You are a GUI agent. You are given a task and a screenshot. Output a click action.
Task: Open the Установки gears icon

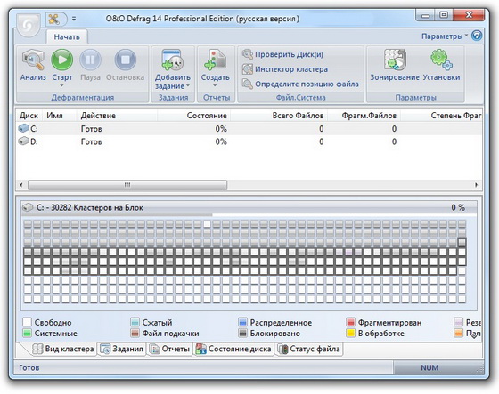click(x=441, y=60)
